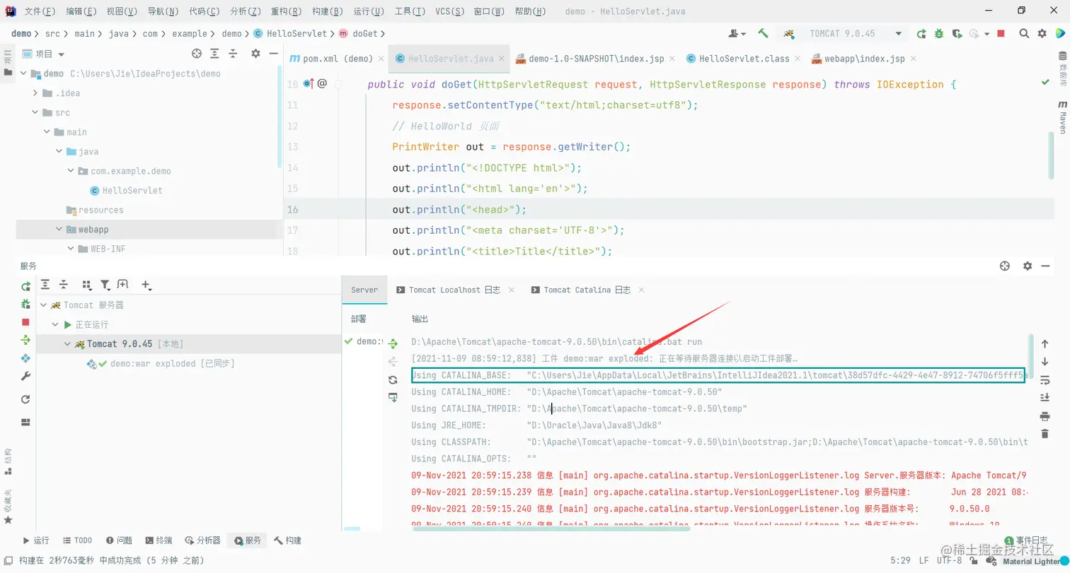Toggle soft-wrap in console output toolbar
The width and height of the screenshot is (1070, 573).
(x=1045, y=380)
